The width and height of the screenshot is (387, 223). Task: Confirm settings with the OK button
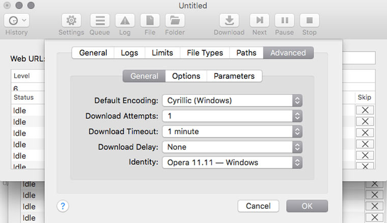tap(307, 206)
